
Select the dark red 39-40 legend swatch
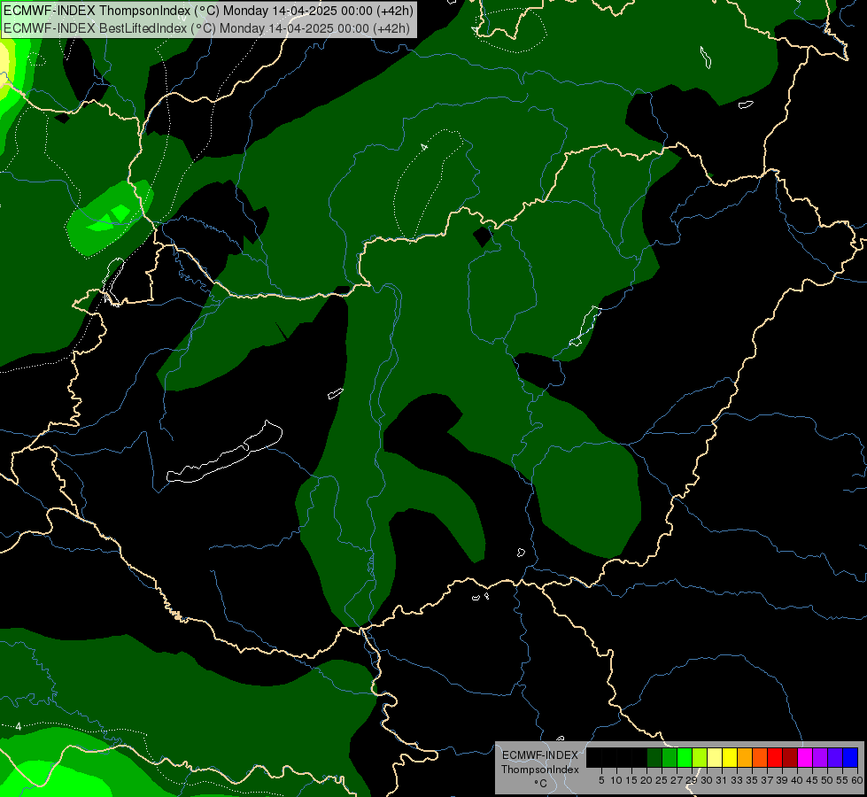tap(790, 757)
